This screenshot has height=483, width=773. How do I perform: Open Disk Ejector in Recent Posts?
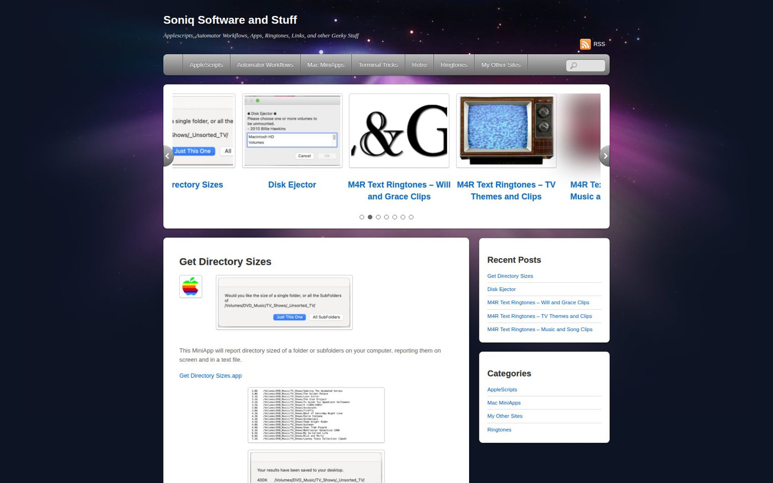click(501, 289)
